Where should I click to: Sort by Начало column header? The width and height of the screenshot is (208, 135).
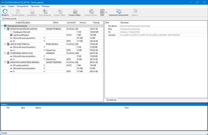pos(83,23)
